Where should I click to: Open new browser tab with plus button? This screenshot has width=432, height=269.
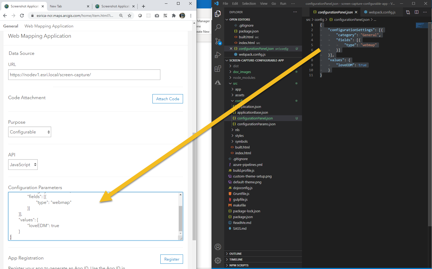pyautogui.click(x=143, y=6)
